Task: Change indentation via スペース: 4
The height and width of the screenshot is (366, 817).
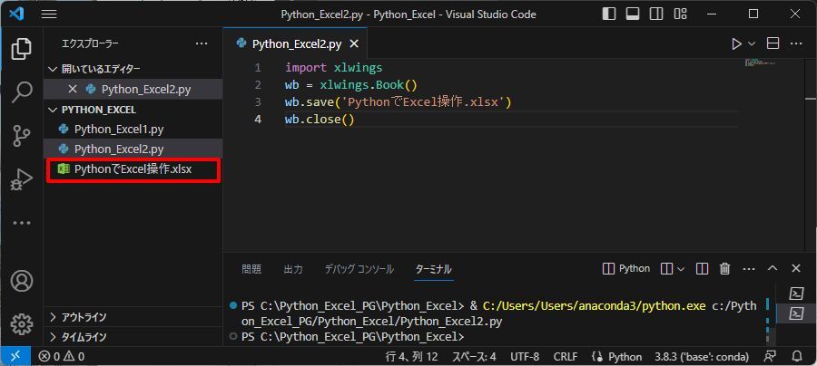Action: click(x=474, y=357)
